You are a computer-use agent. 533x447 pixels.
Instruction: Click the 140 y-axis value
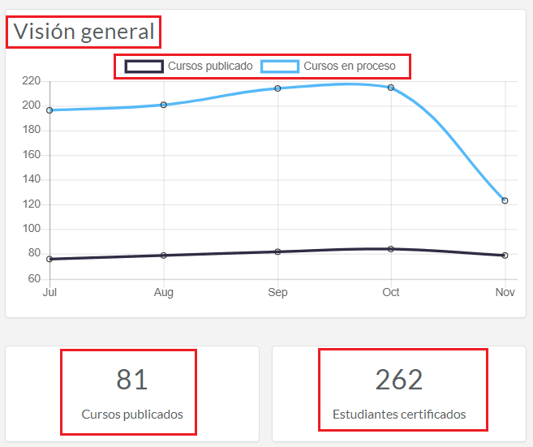coord(32,179)
